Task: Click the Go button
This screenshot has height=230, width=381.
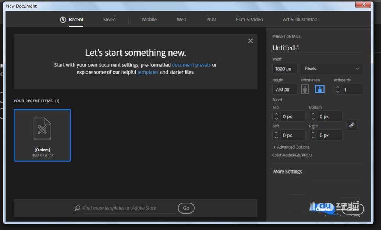Action: pyautogui.click(x=186, y=208)
